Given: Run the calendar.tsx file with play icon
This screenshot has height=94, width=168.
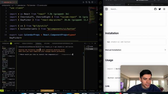Looking at the screenshot, I should coord(83,2).
